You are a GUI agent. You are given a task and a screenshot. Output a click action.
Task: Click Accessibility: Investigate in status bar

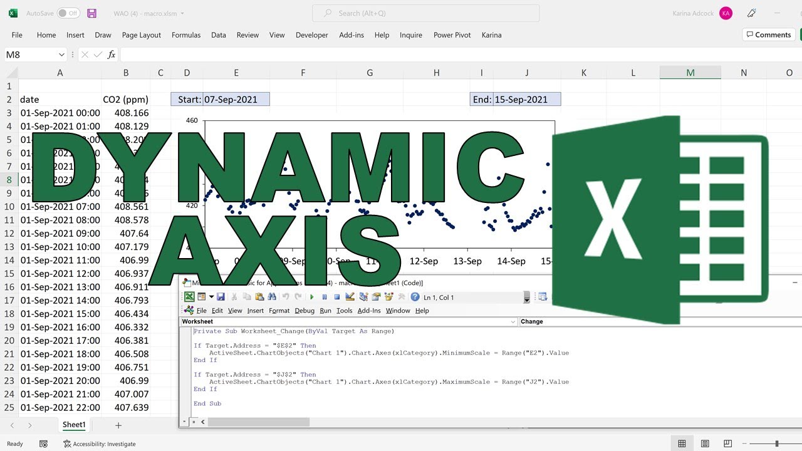click(x=100, y=443)
